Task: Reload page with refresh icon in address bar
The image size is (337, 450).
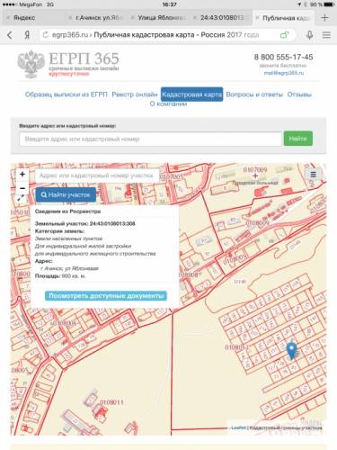Action: 45,35
